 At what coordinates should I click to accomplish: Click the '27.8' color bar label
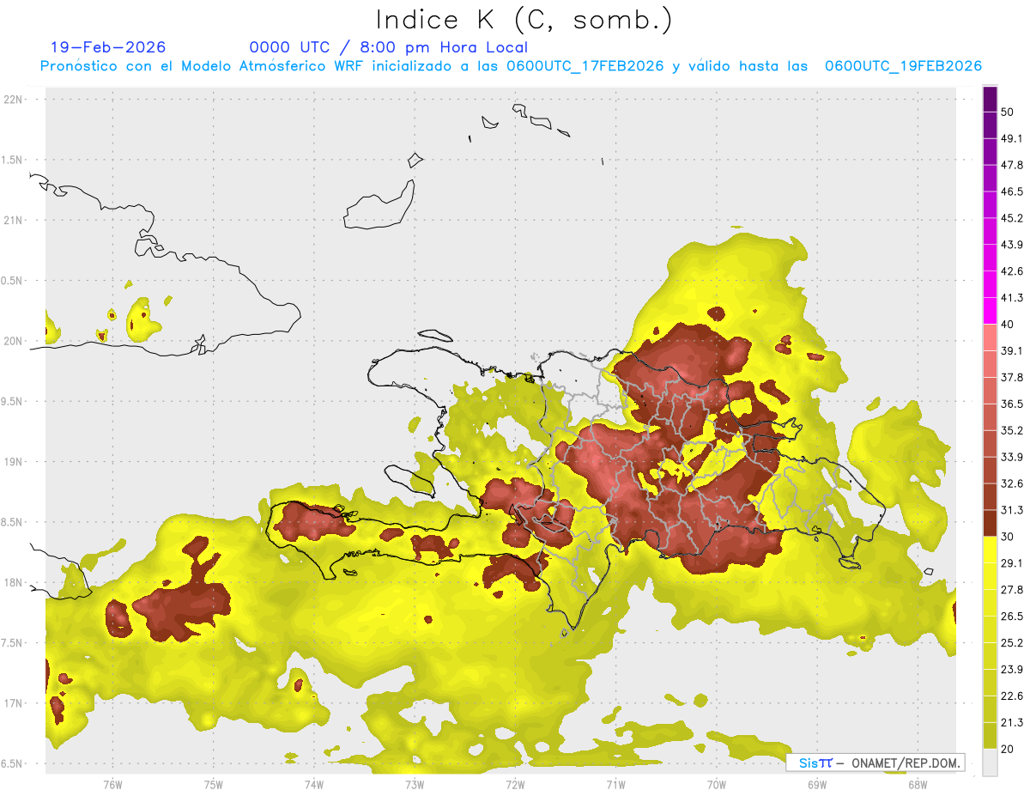pyautogui.click(x=1012, y=590)
